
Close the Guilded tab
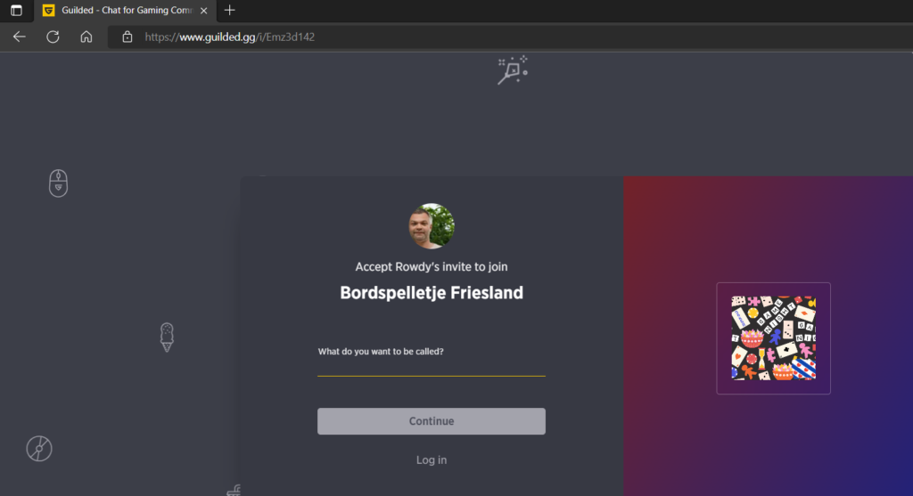(x=204, y=11)
